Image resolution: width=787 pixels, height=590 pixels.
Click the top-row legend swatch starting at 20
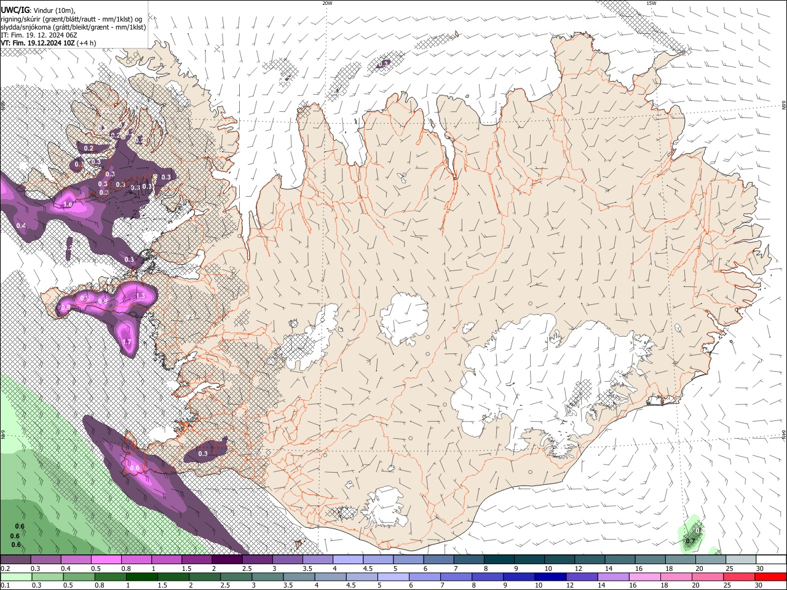[x=711, y=560]
